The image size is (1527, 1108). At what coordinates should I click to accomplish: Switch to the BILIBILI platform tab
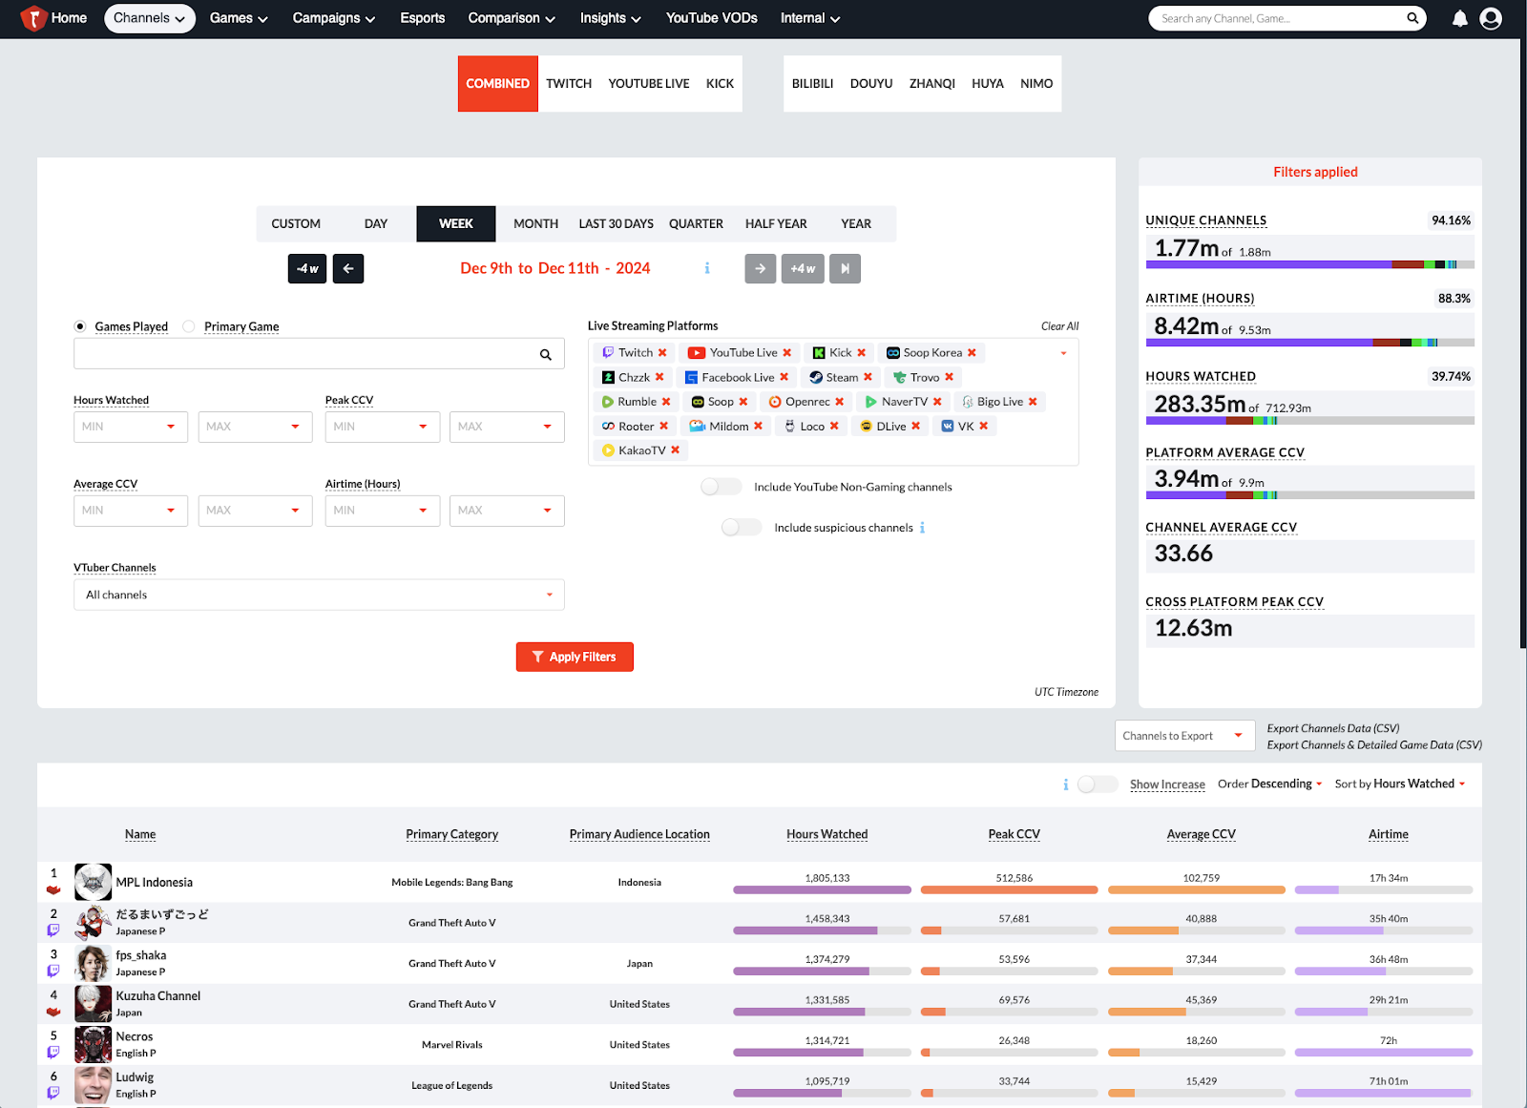[813, 84]
